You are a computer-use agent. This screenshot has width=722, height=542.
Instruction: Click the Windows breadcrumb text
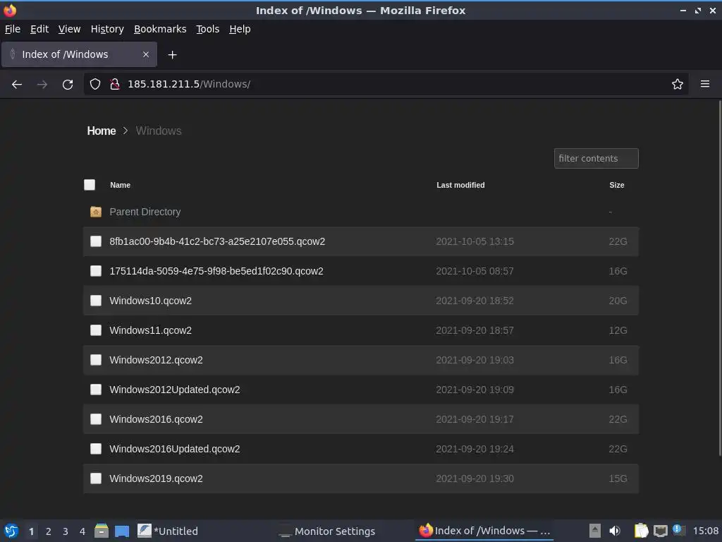coord(159,131)
